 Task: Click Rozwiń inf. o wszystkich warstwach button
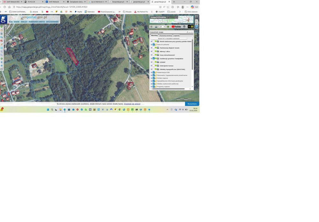tap(169, 38)
